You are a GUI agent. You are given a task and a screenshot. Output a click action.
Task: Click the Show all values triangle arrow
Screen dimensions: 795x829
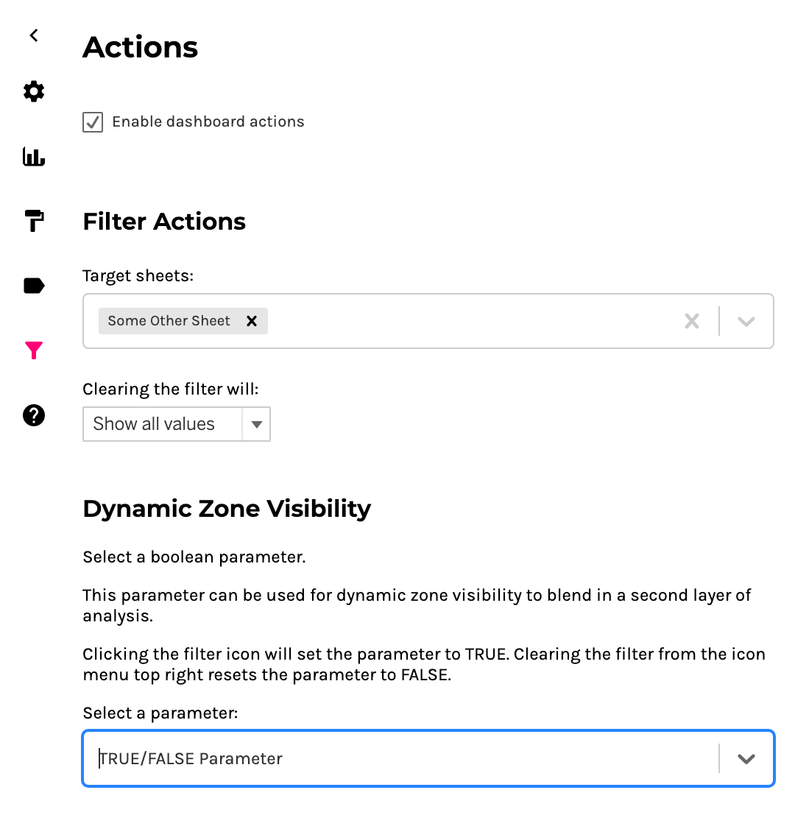256,424
